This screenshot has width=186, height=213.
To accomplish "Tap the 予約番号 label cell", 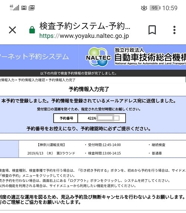I will click(65, 118).
